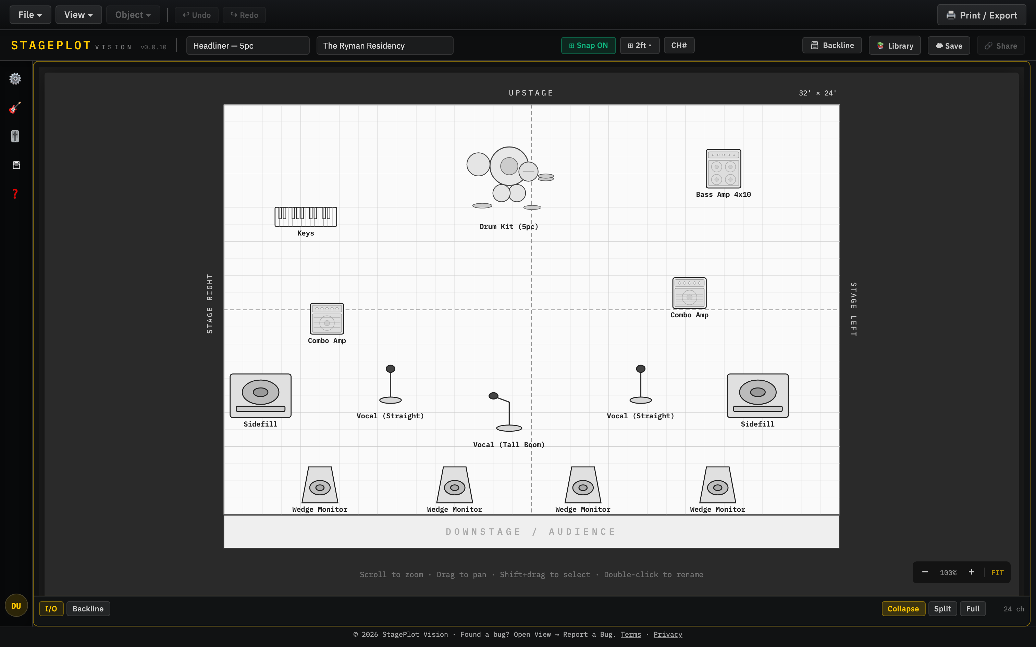Screen dimensions: 1036x647
Task: Switch to the I/O tab
Action: tap(51, 609)
